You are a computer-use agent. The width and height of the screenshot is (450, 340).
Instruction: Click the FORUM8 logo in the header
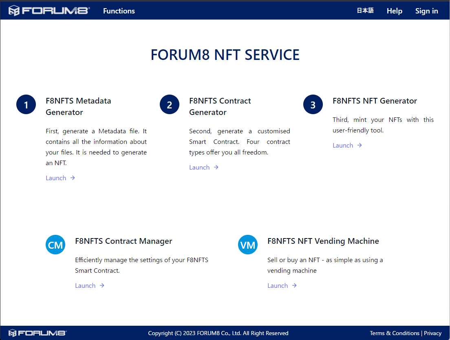(x=49, y=11)
